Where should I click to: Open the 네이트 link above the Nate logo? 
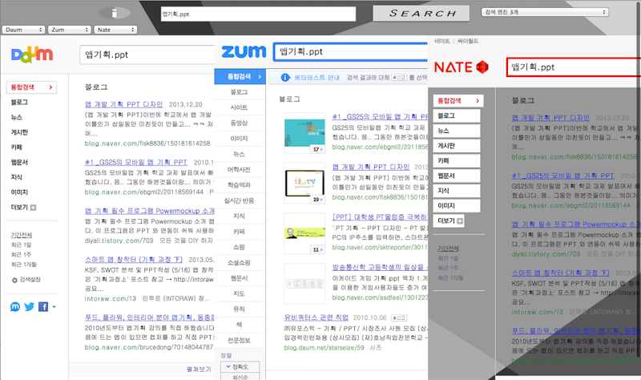click(x=442, y=41)
